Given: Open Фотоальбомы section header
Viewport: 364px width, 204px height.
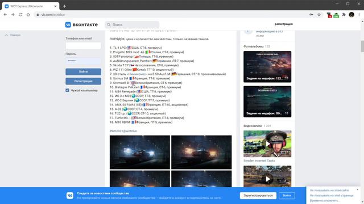Looking at the screenshot, I should (254, 46).
